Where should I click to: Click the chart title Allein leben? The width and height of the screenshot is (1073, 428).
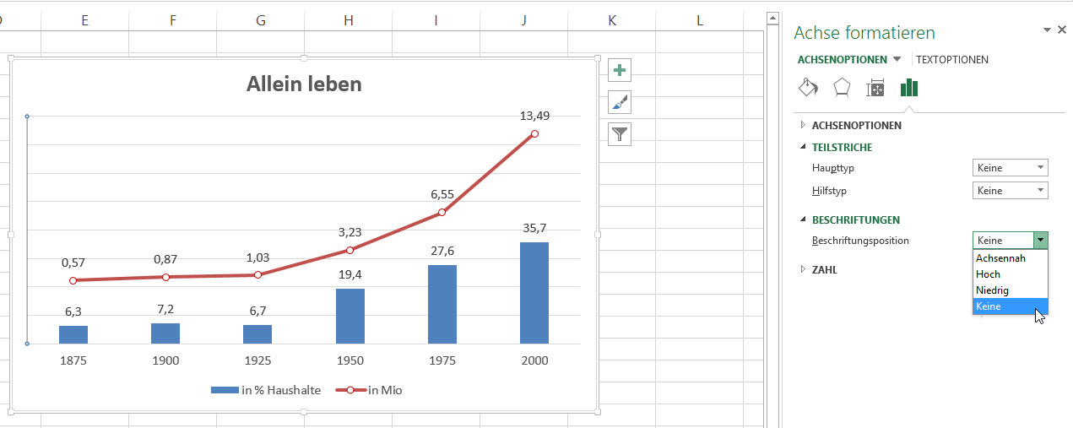coord(304,84)
